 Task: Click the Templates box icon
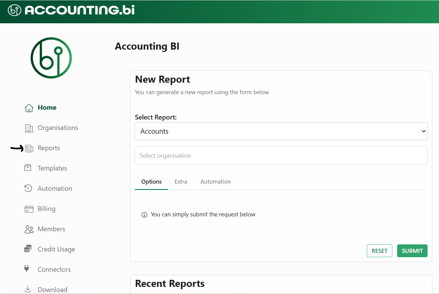tap(28, 168)
